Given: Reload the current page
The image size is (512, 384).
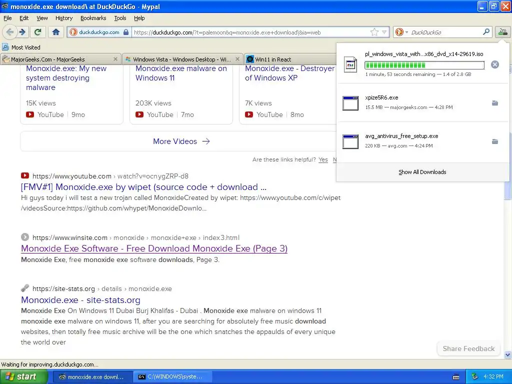Looking at the screenshot, I should click(x=38, y=32).
